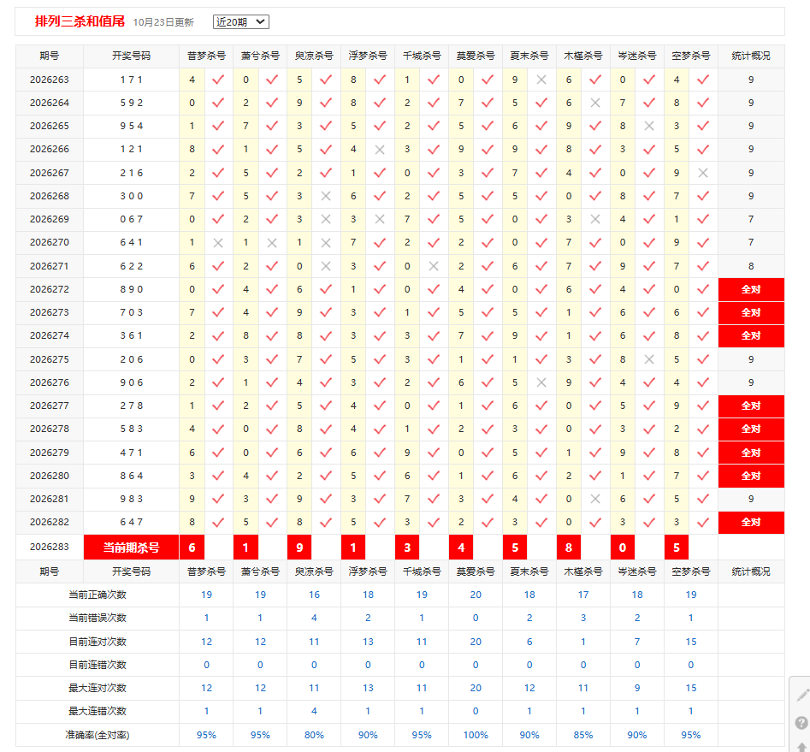Click statistic value 7 in row 2026269

tap(751, 219)
